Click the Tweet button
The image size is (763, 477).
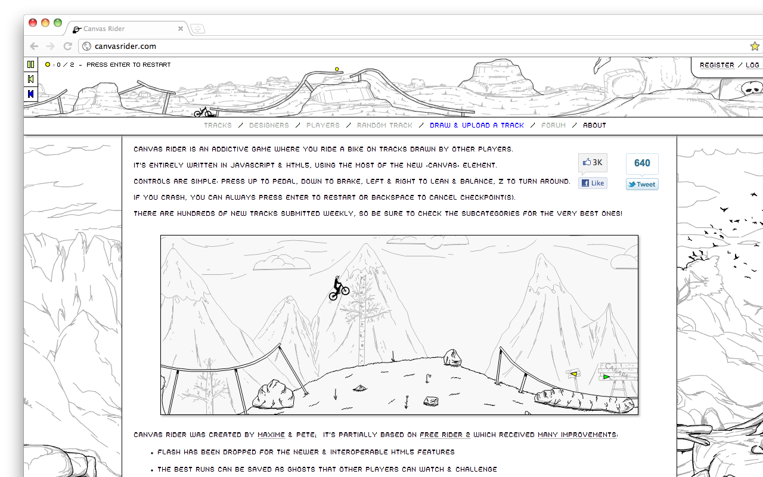point(642,184)
